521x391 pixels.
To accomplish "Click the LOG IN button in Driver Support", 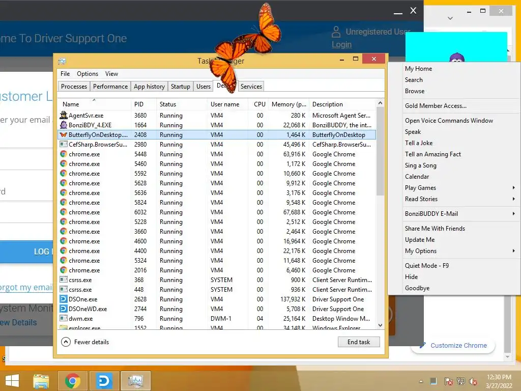I will [x=26, y=252].
